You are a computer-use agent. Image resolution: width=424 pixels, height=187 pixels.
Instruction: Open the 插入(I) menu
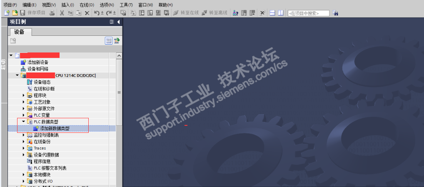point(67,5)
